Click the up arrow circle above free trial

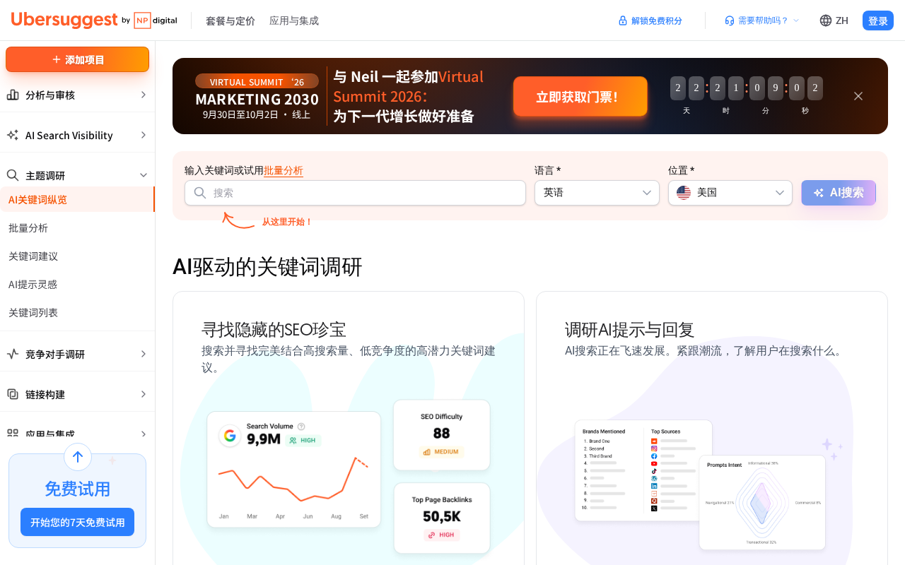click(x=78, y=457)
